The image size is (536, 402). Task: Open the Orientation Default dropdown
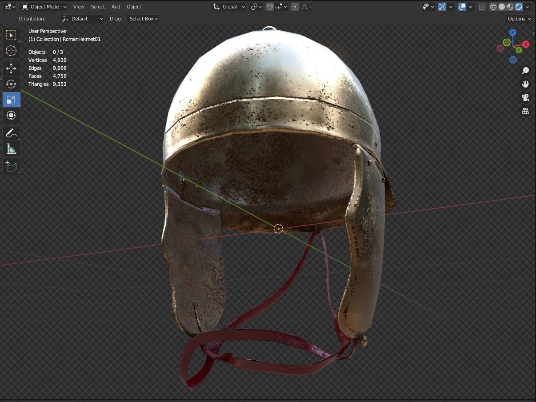coord(82,19)
